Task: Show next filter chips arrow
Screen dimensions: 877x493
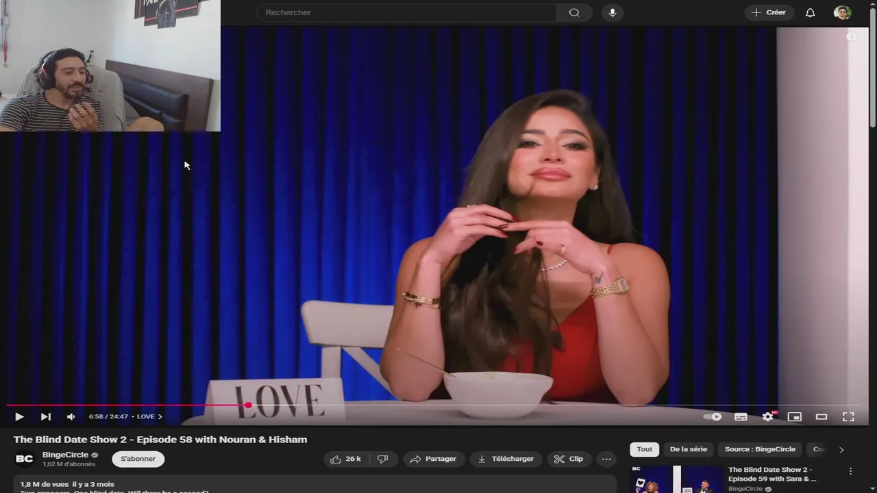Action: click(x=841, y=450)
